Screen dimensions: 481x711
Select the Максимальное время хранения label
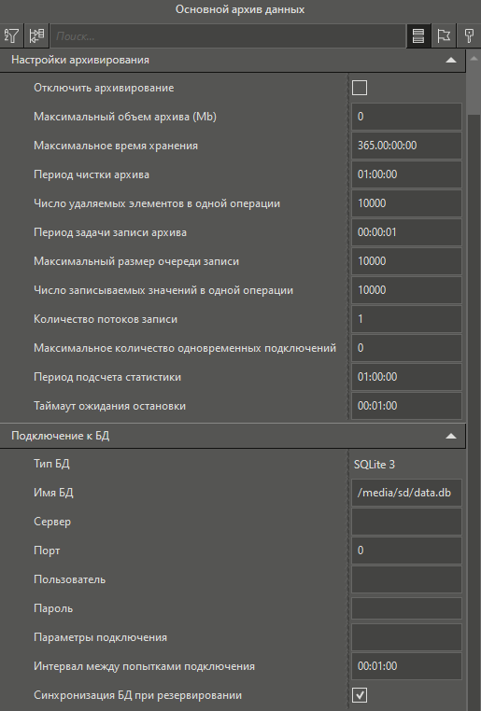(x=116, y=146)
